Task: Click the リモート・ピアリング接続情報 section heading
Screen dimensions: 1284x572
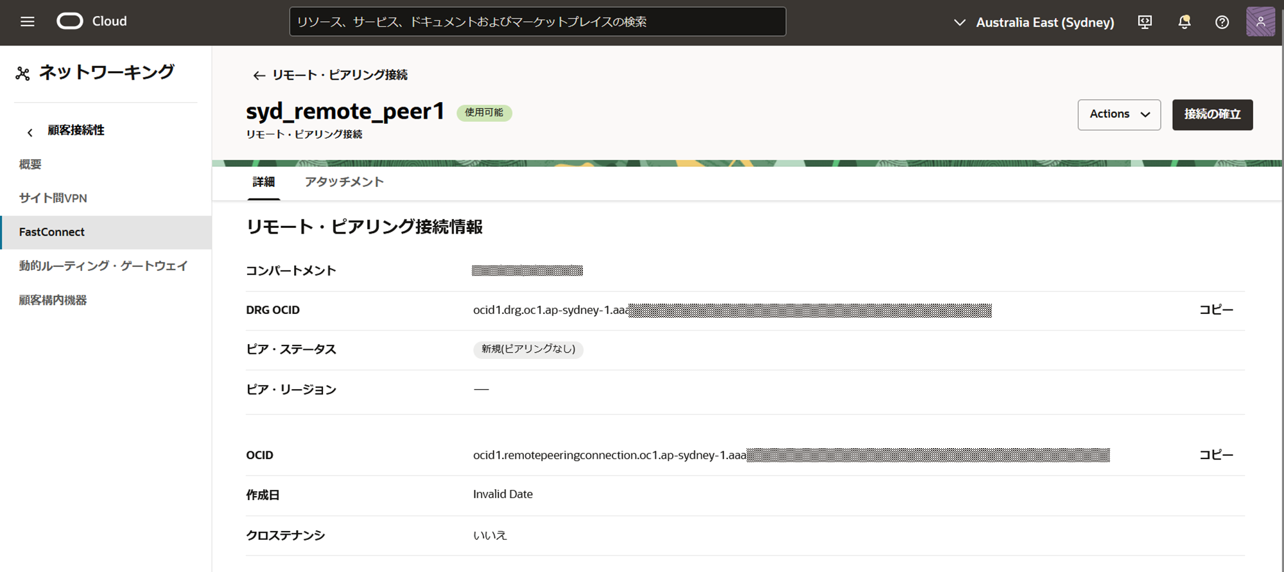Action: (364, 227)
